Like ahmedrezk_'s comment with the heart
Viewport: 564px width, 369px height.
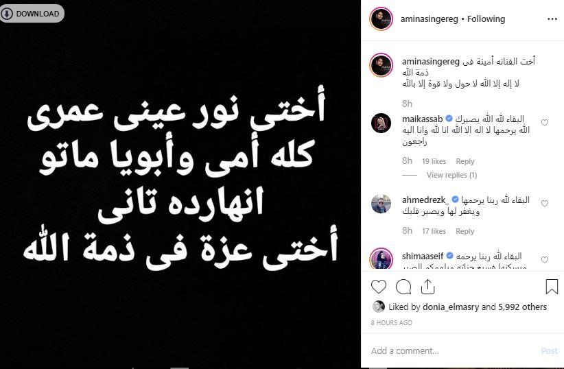pos(545,204)
